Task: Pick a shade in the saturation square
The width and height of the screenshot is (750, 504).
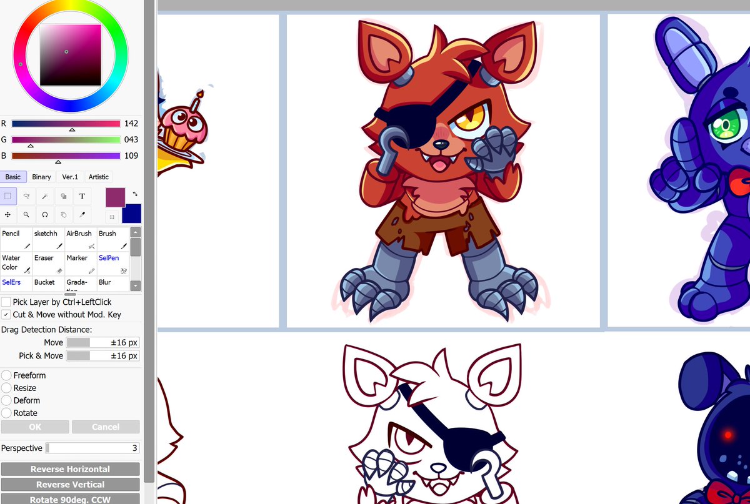Action: (71, 55)
